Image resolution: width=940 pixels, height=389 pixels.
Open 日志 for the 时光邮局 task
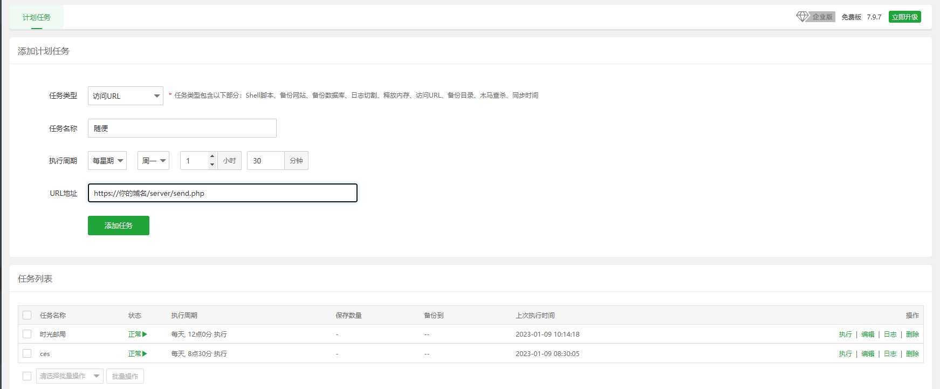point(890,335)
